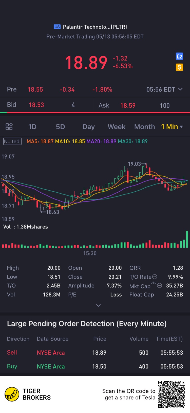This screenshot has width=190, height=413.
Task: Open the L2 level-two quotes badge
Action: tap(179, 56)
